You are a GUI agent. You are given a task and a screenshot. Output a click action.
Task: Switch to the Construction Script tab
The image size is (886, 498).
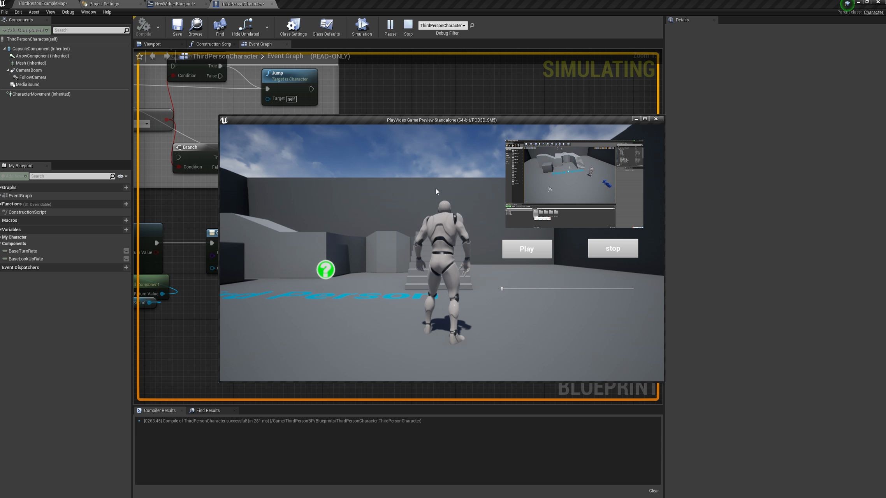(x=213, y=44)
